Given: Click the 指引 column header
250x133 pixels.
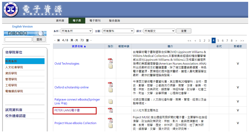Looking at the screenshot, I should click(x=110, y=46).
